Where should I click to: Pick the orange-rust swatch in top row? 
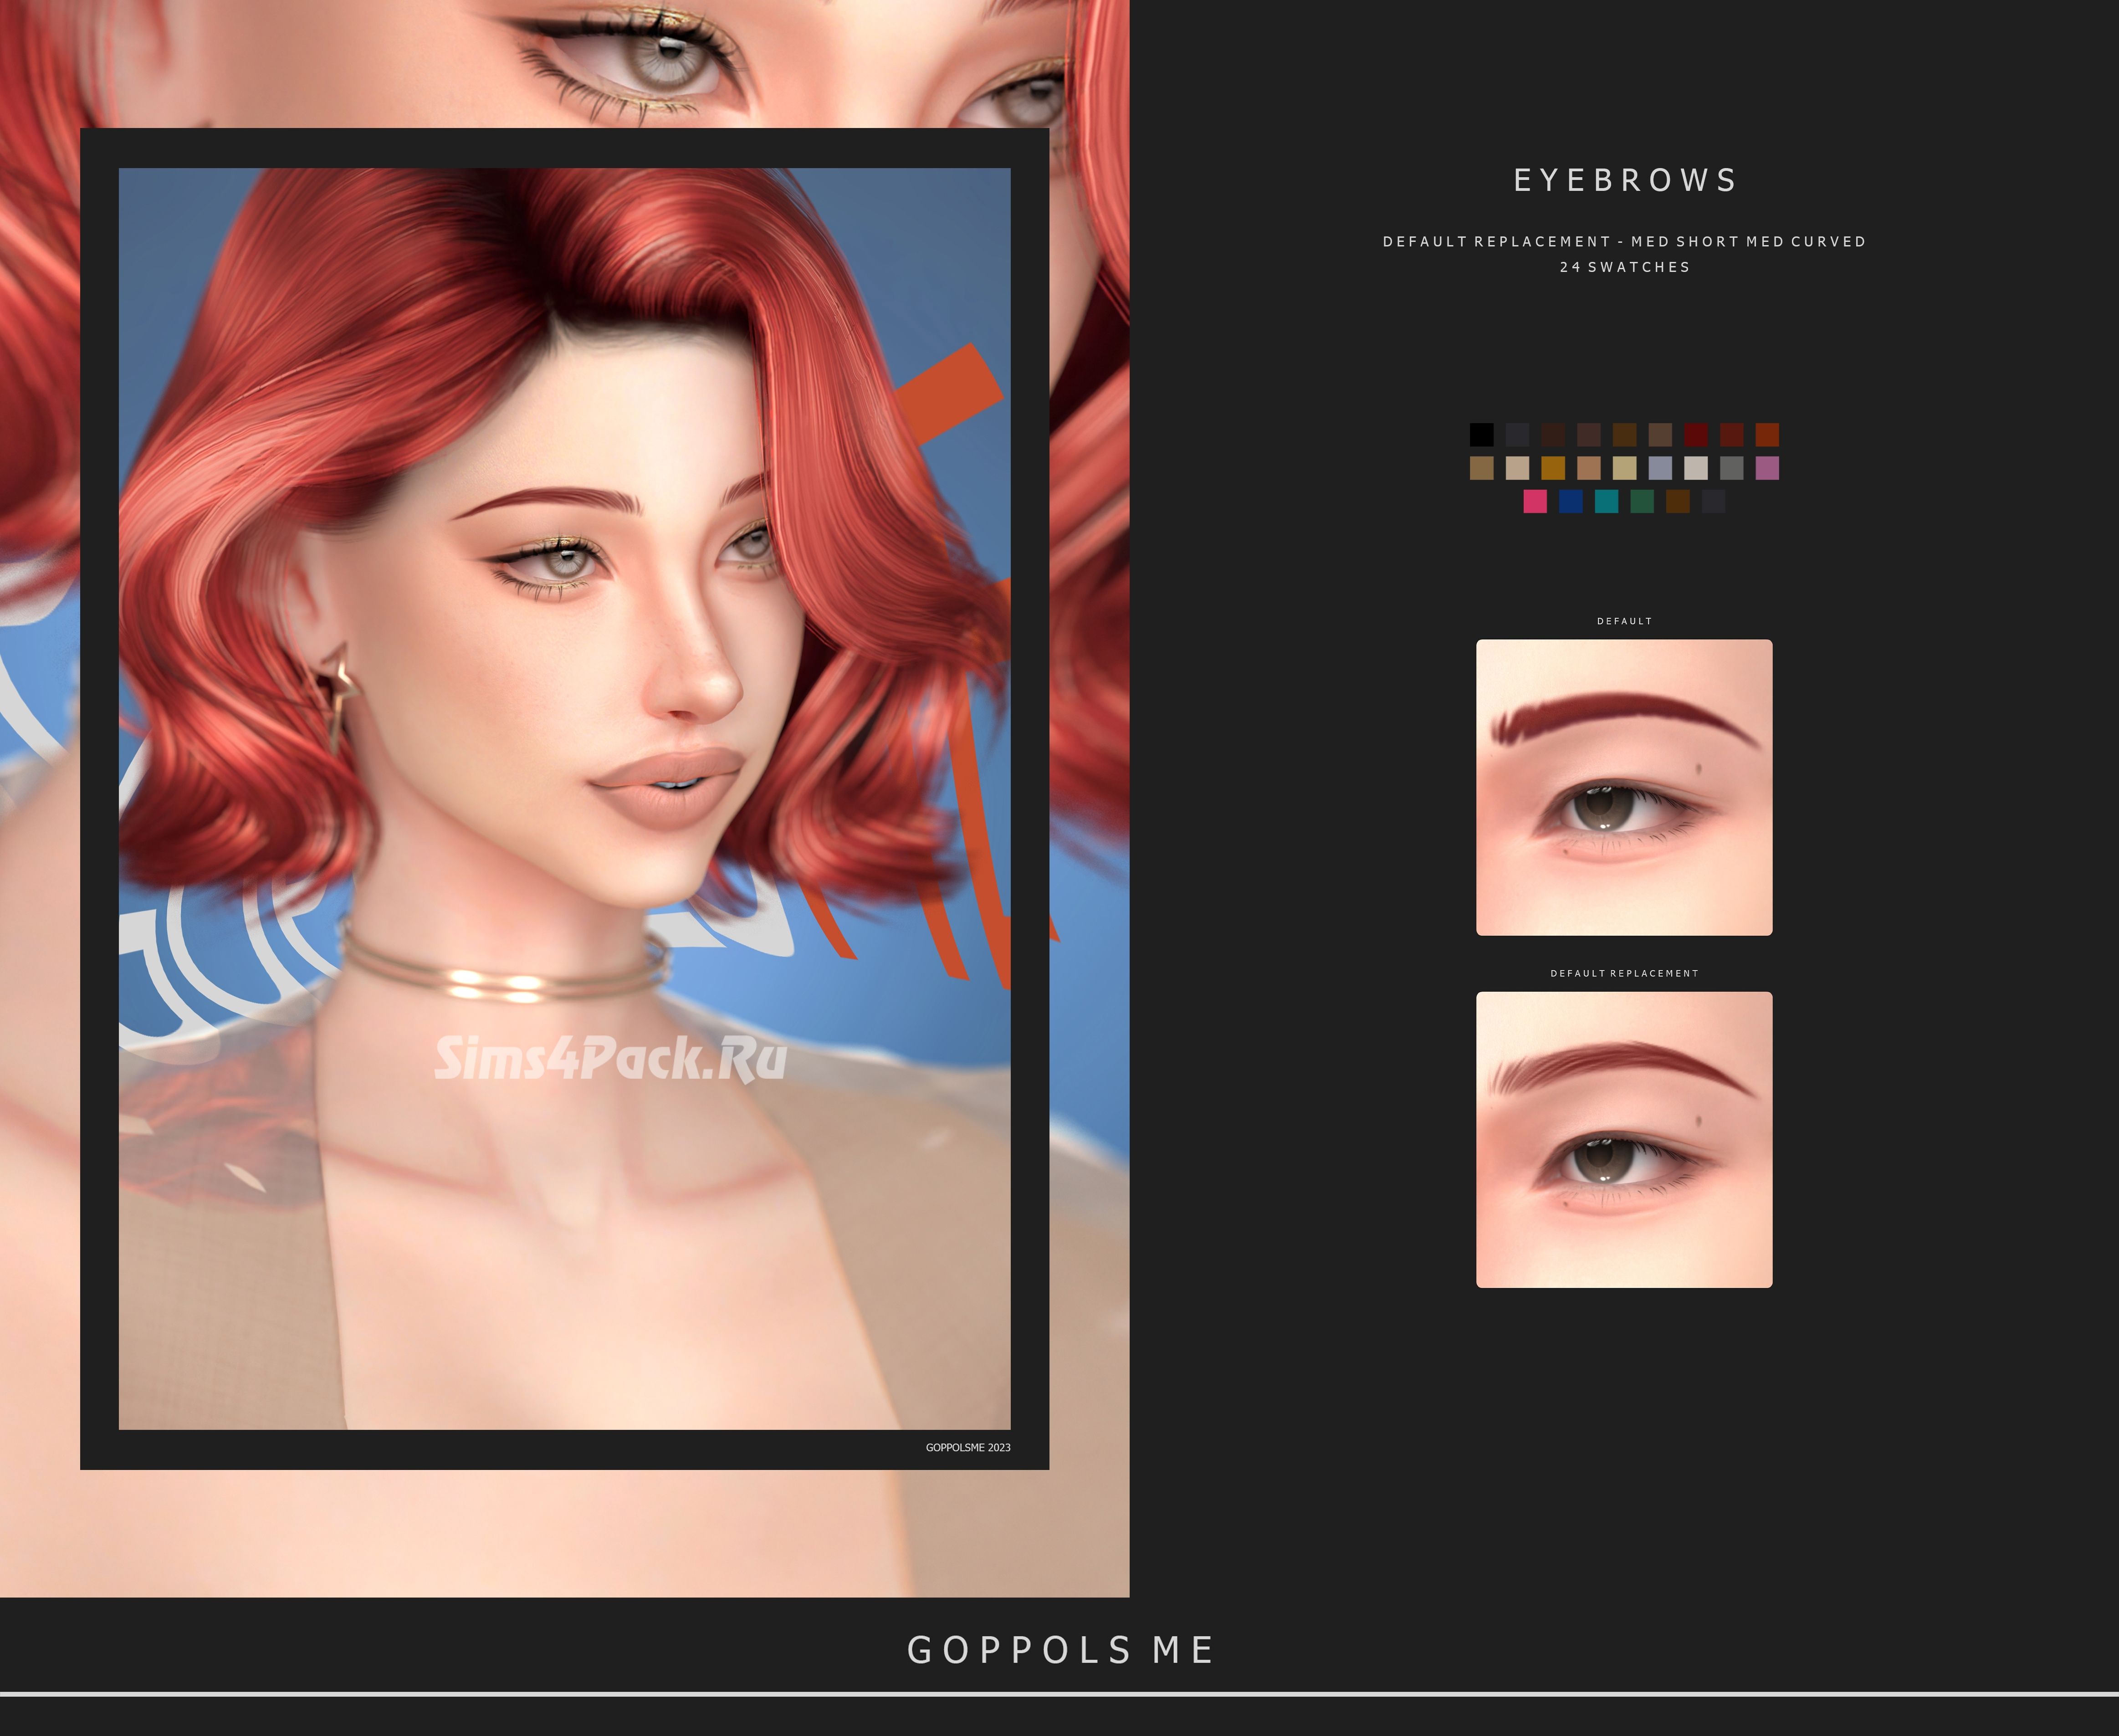click(1767, 434)
